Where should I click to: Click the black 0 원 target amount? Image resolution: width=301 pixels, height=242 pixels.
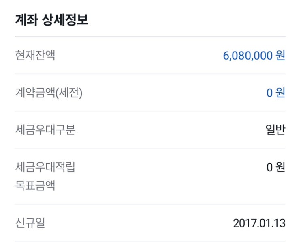pyautogui.click(x=275, y=167)
